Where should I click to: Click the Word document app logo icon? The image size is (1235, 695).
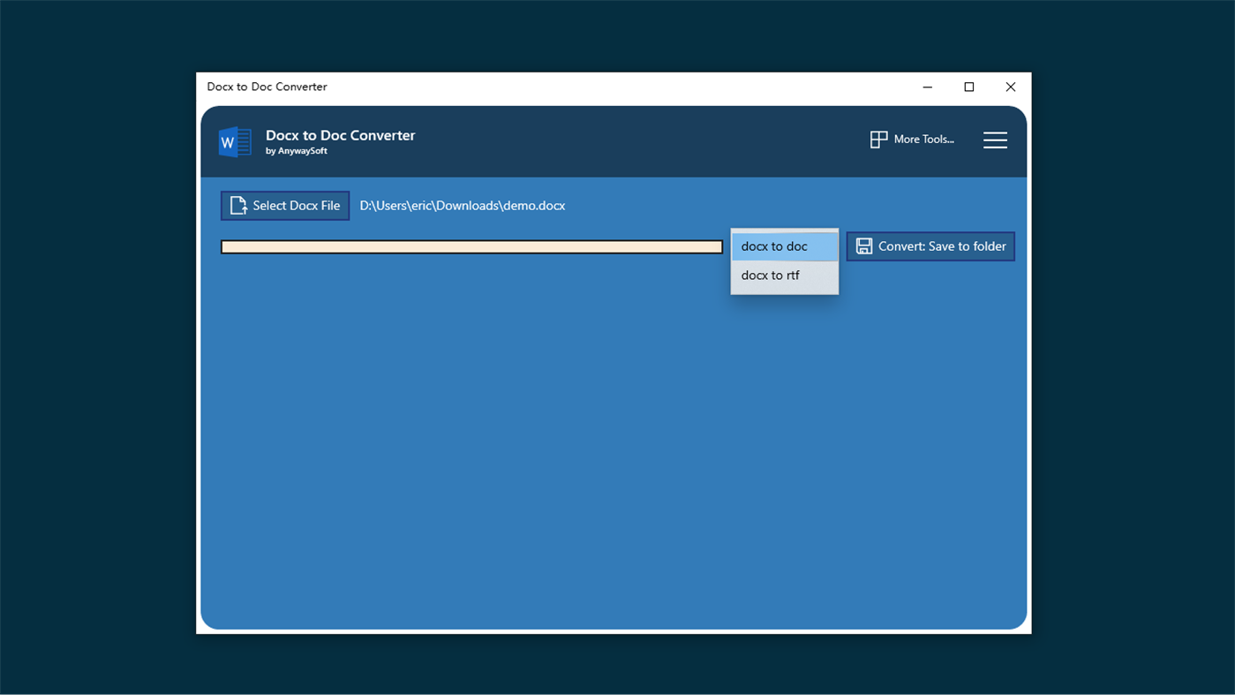234,140
